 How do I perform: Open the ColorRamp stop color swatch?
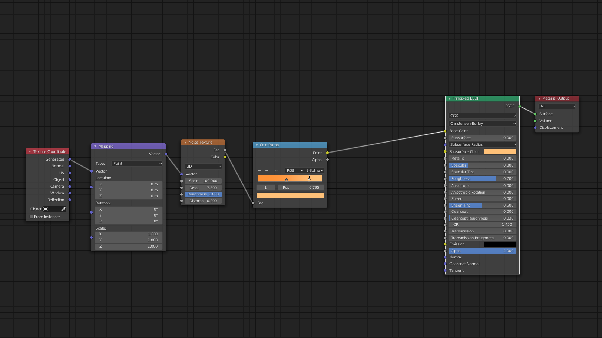click(290, 195)
